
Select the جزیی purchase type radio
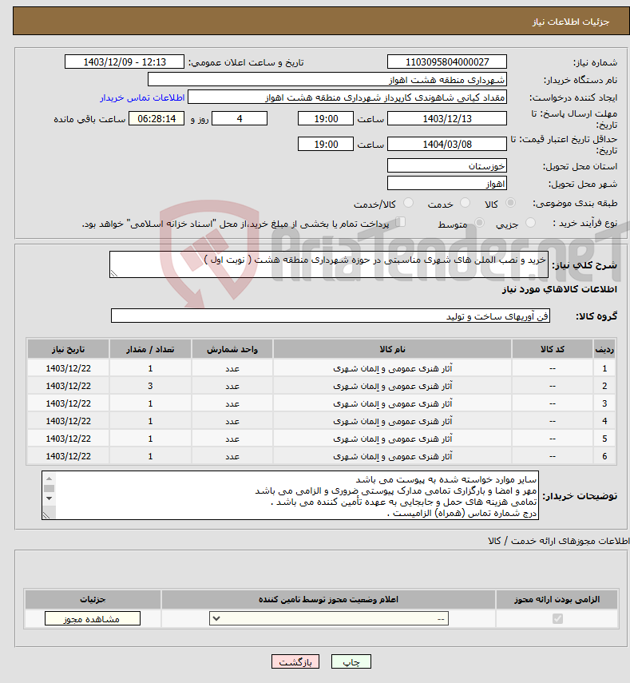530,223
